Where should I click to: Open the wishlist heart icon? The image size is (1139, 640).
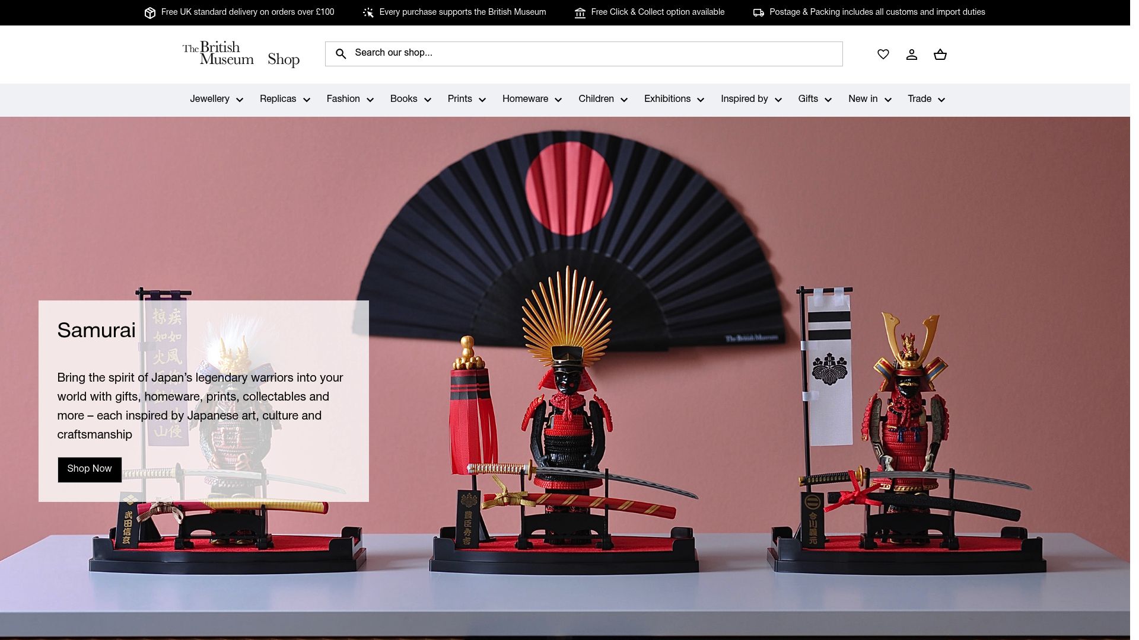pyautogui.click(x=883, y=55)
